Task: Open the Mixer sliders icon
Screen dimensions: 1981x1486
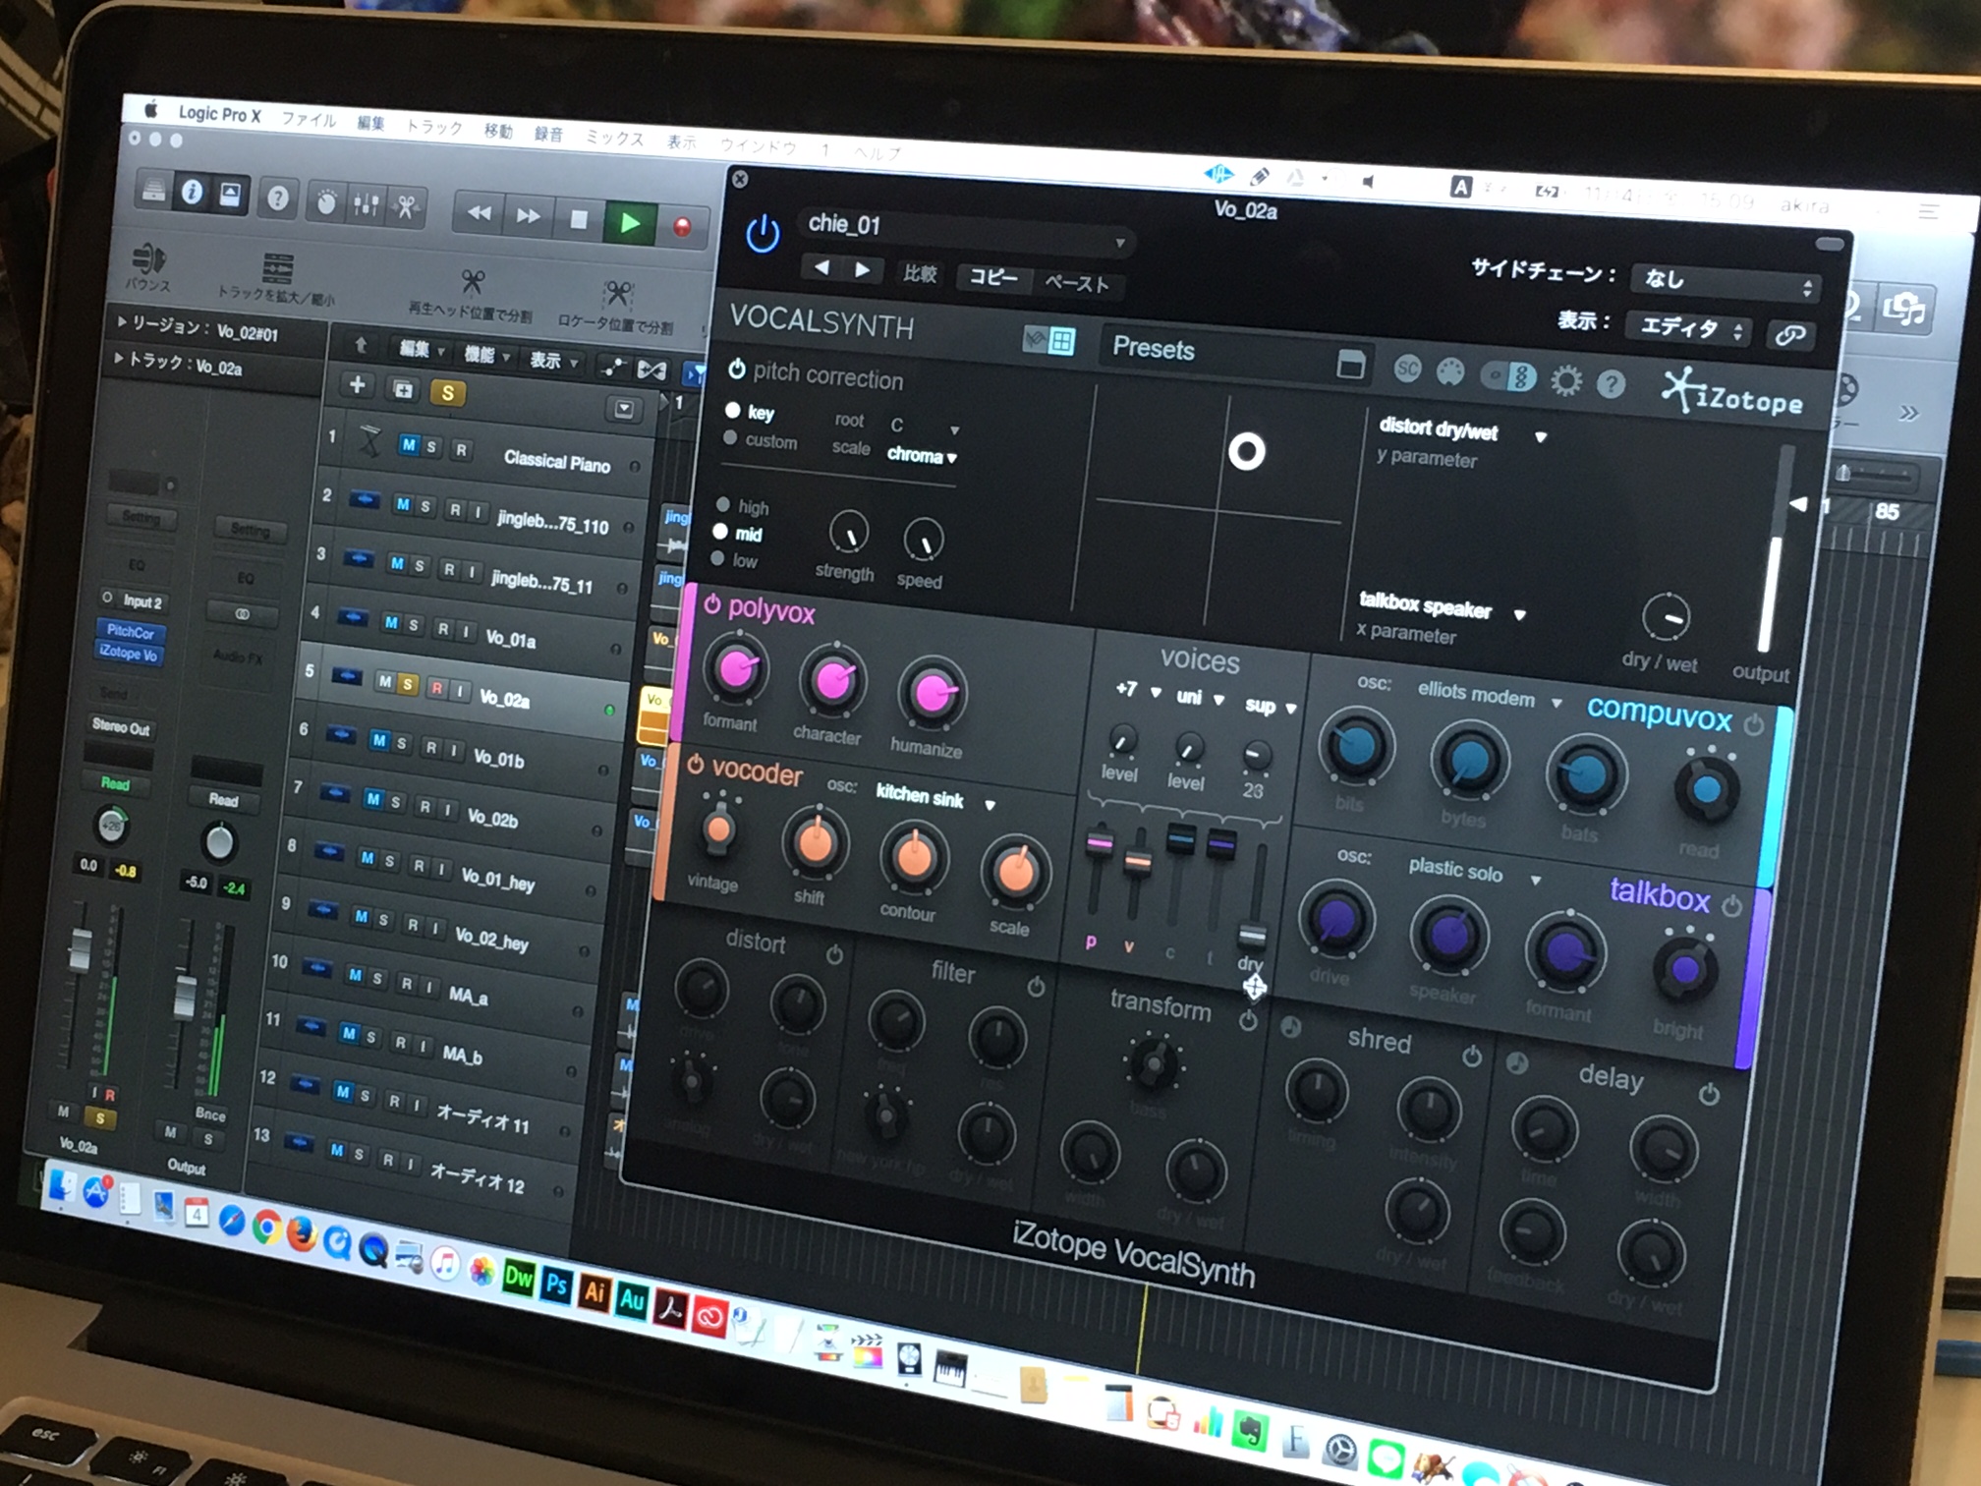Action: coord(366,204)
